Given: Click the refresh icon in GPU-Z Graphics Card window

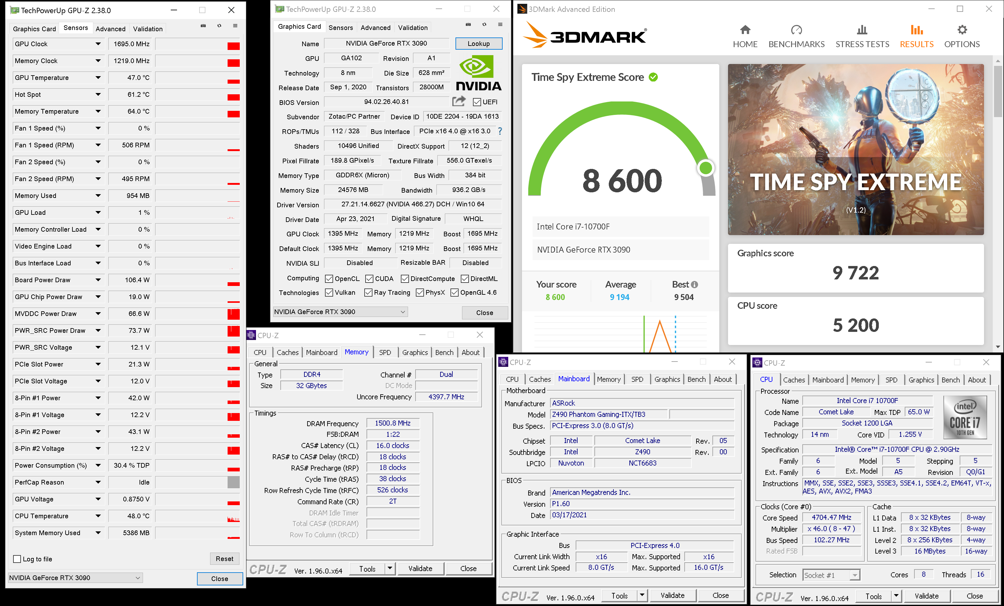Looking at the screenshot, I should (x=484, y=24).
